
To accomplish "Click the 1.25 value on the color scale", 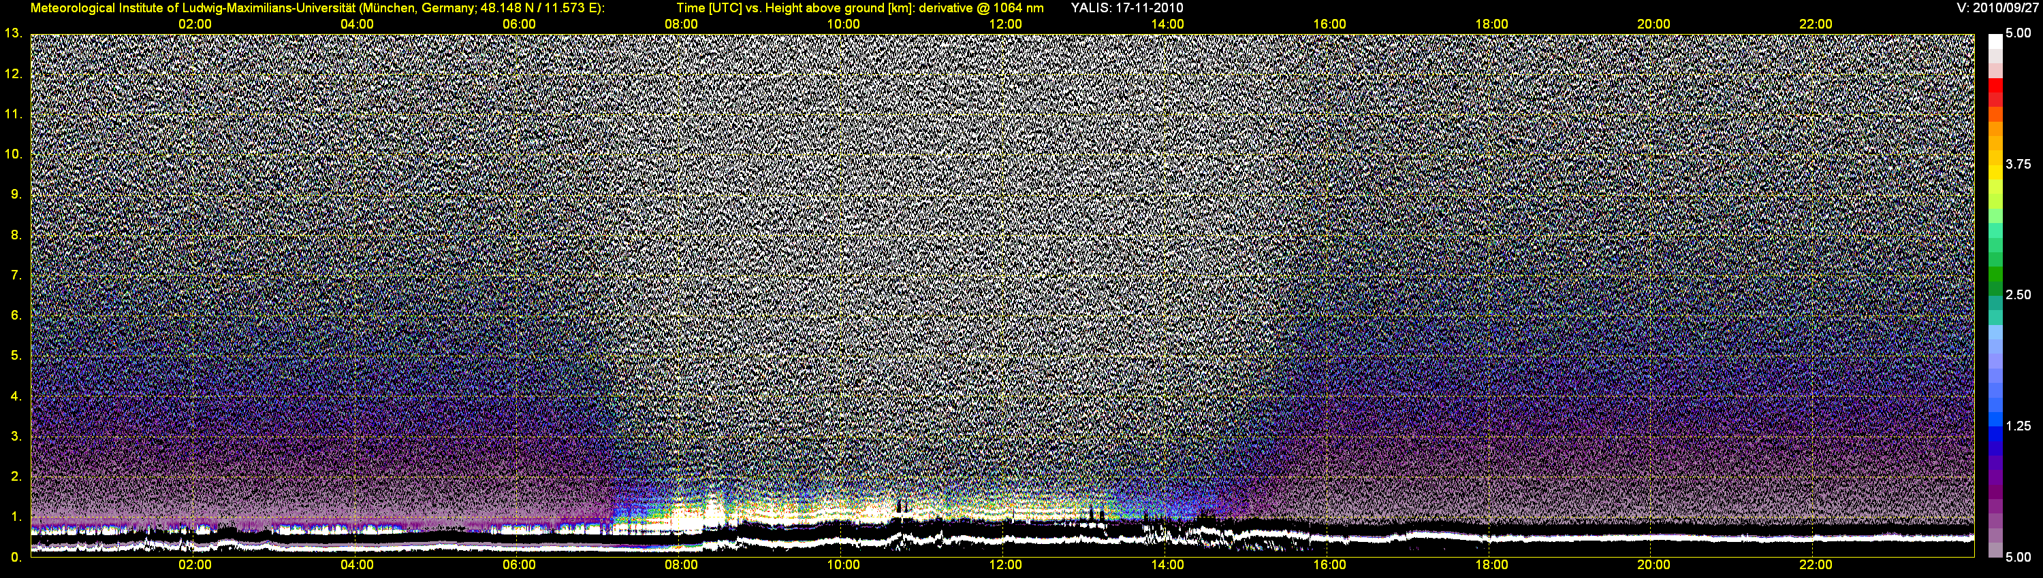I will [x=2018, y=426].
